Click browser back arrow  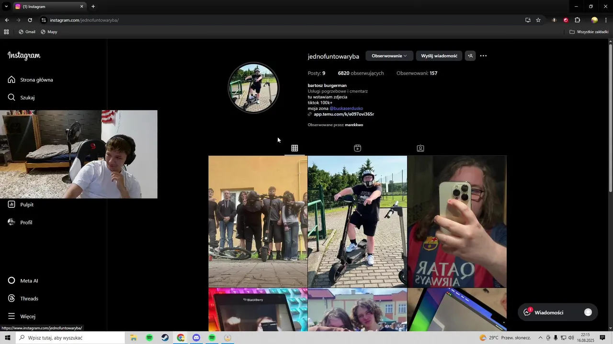click(7, 20)
